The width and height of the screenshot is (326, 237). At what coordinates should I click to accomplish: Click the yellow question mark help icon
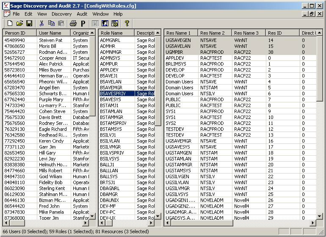click(126, 23)
